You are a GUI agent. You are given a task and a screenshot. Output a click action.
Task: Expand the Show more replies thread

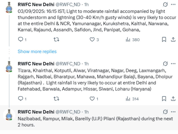(37, 52)
